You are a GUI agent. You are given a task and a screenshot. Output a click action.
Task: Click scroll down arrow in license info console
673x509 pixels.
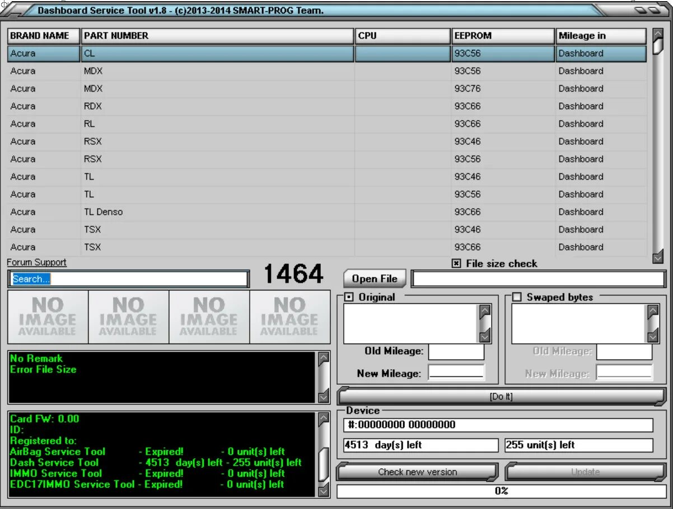324,490
